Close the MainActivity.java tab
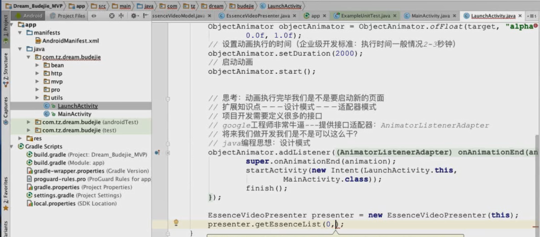The width and height of the screenshot is (540, 237). [455, 16]
